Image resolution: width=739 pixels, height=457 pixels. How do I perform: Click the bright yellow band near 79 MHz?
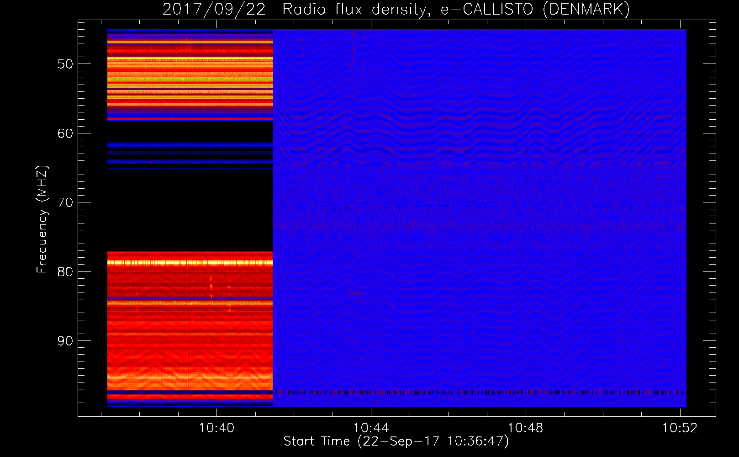(190, 263)
